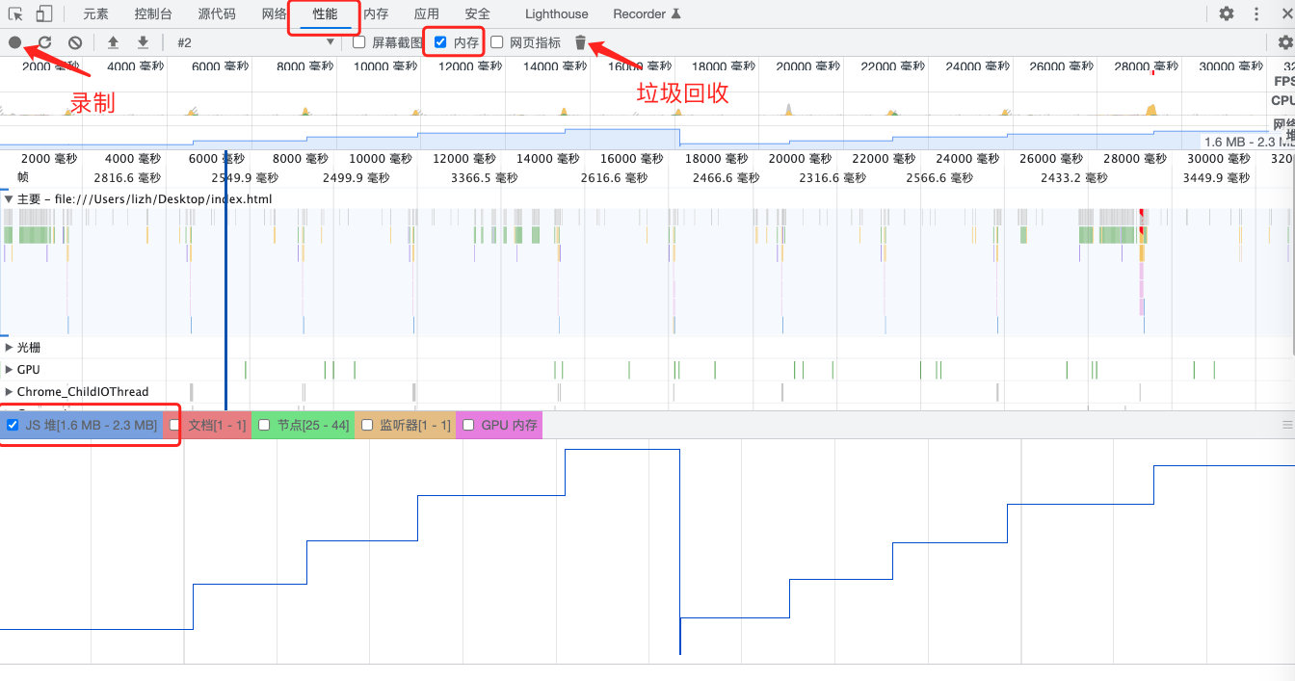Click the 3449.9 毫秒 frame entry
The height and width of the screenshot is (681, 1295).
tap(1215, 178)
